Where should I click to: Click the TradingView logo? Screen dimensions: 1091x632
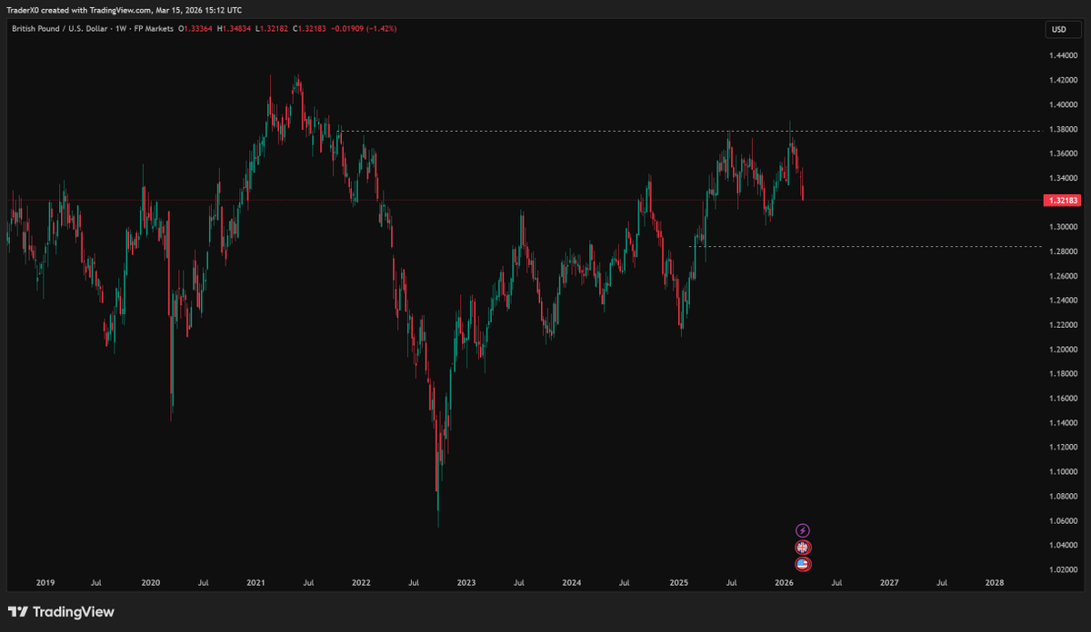pyautogui.click(x=61, y=612)
